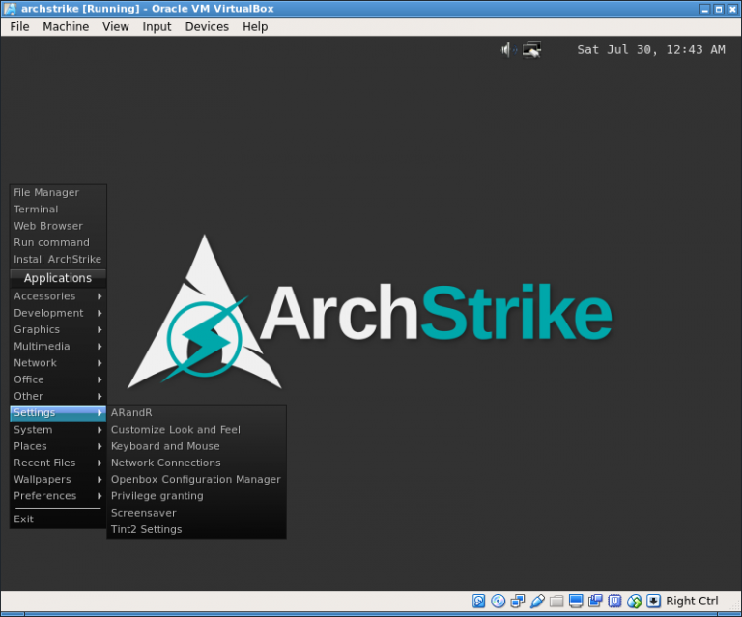Click the CPU virtualization icon in status bar
The height and width of the screenshot is (617, 742).
pyautogui.click(x=614, y=601)
